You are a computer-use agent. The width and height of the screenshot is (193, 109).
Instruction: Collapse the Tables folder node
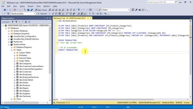click(x=12, y=50)
